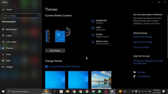Click the Mouse cursor pointer icon

click(x=93, y=42)
